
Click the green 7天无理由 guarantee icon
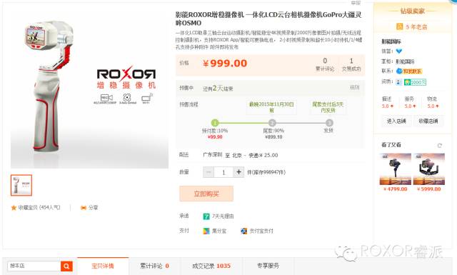coord(206,216)
